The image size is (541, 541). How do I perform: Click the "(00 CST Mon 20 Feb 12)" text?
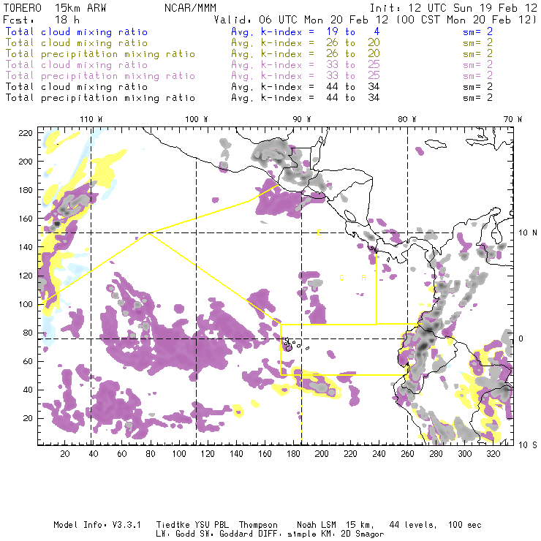pyautogui.click(x=466, y=20)
